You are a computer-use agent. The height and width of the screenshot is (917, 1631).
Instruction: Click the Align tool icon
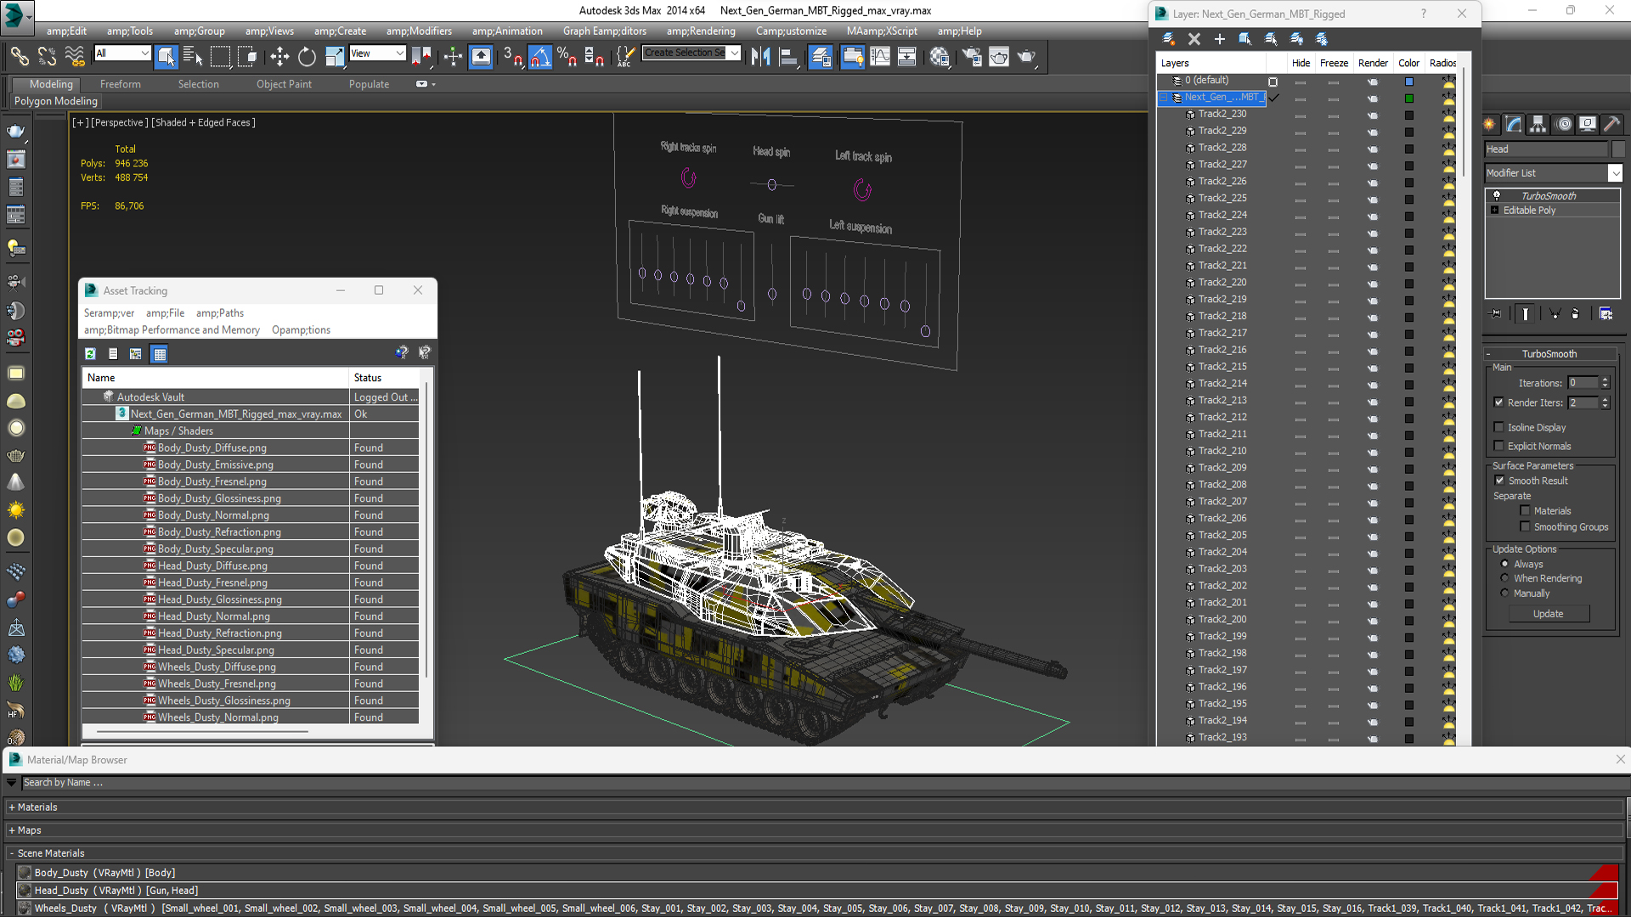pos(788,57)
